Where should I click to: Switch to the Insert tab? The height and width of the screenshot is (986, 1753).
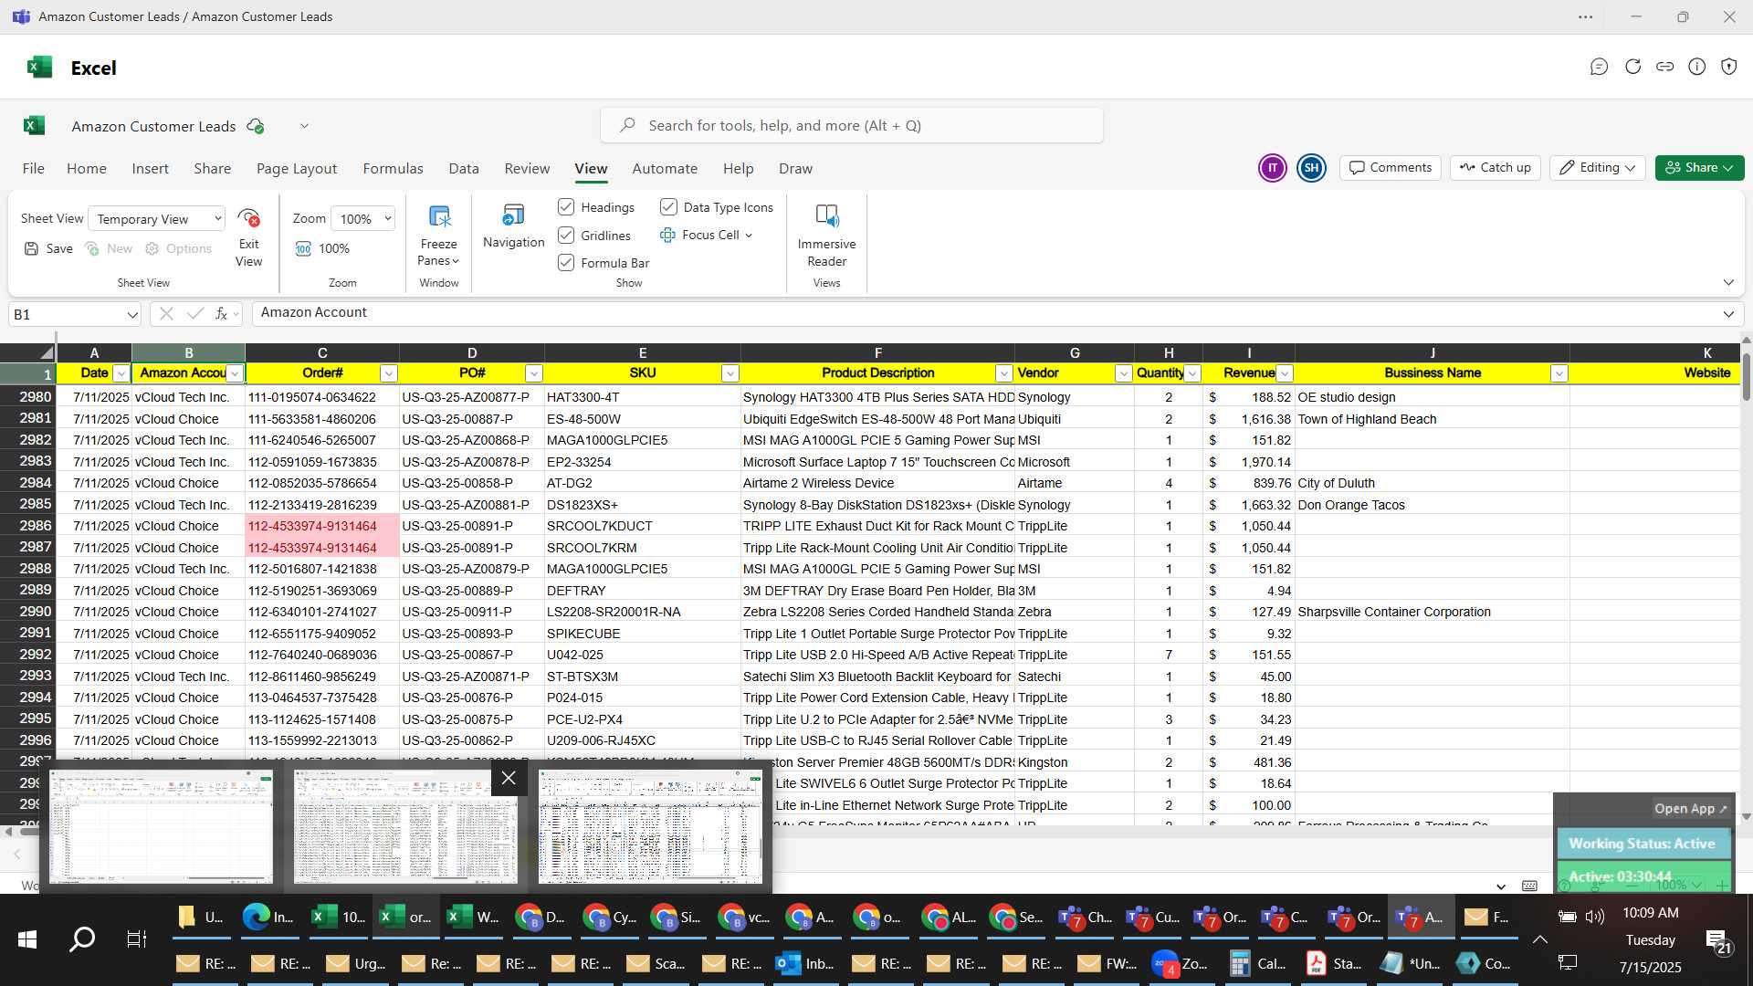pos(151,169)
